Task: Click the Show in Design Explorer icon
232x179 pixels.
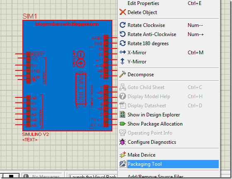Action: click(123, 114)
